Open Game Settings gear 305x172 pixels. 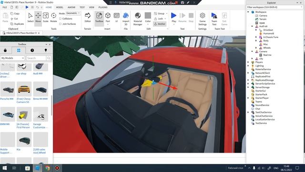202,19
